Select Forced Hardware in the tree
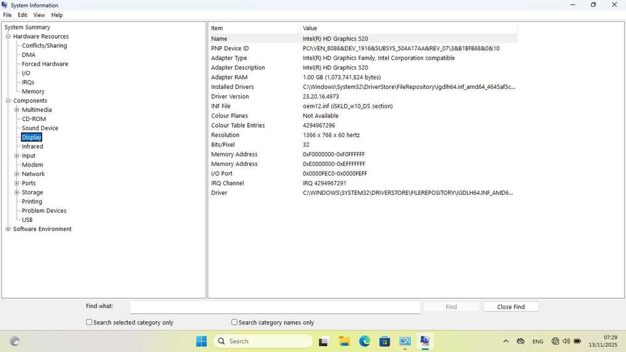This screenshot has height=352, width=626. click(44, 64)
